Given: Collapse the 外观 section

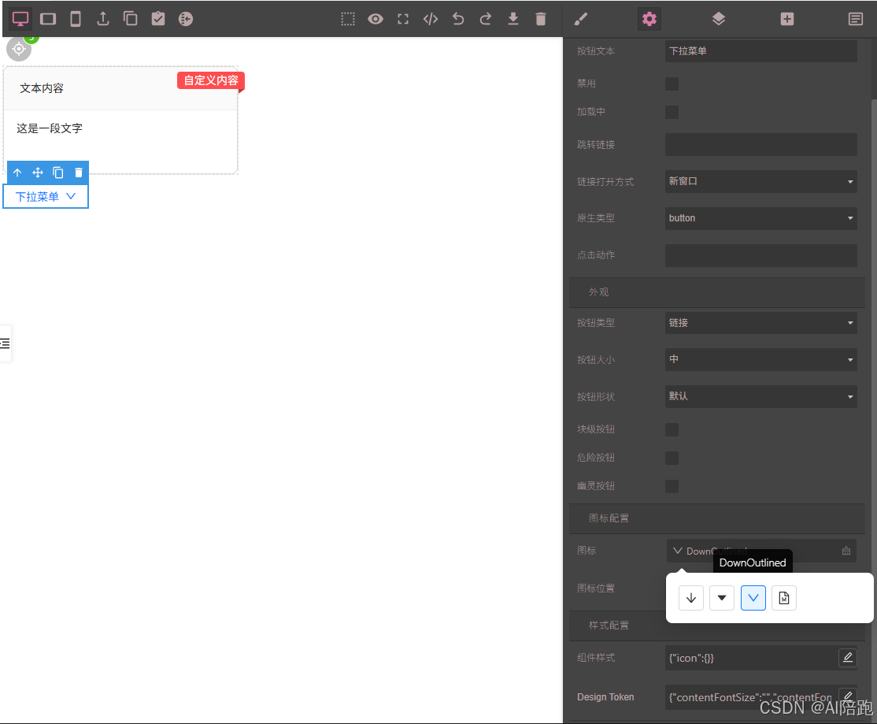Looking at the screenshot, I should pos(717,292).
